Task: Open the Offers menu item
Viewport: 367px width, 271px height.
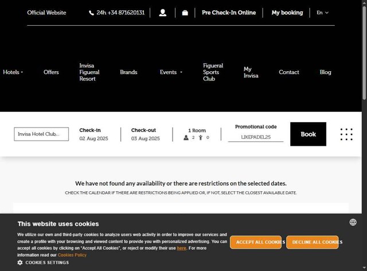Action: 51,72
